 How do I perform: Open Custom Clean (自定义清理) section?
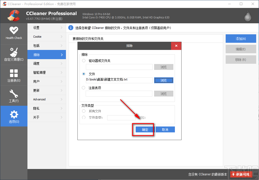[x=14, y=55]
